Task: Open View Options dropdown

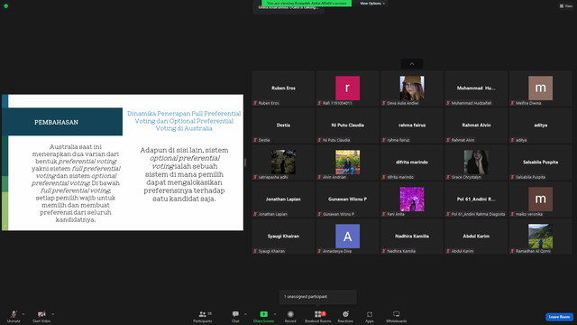Action: 372,4
